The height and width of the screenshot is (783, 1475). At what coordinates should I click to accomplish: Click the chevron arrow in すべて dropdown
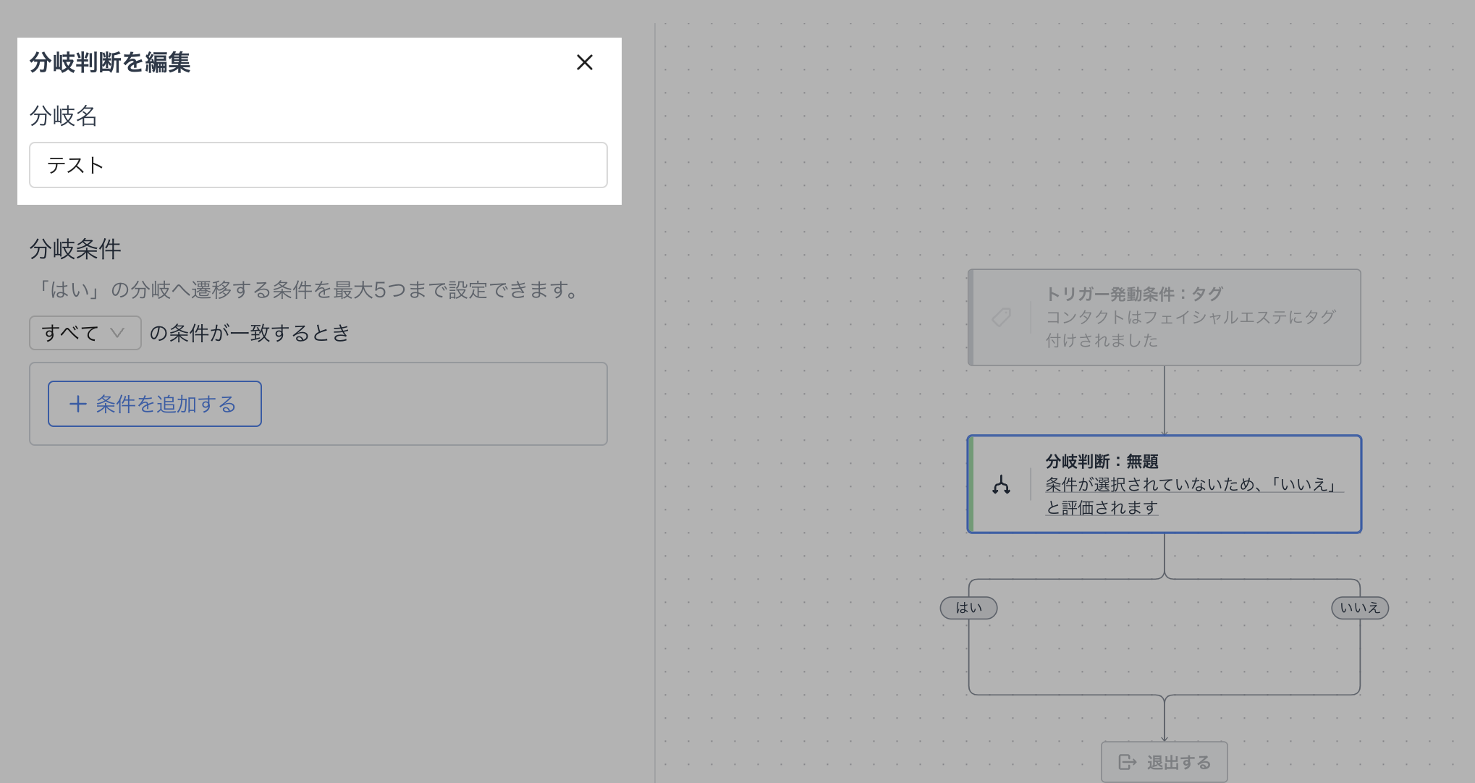tap(117, 333)
